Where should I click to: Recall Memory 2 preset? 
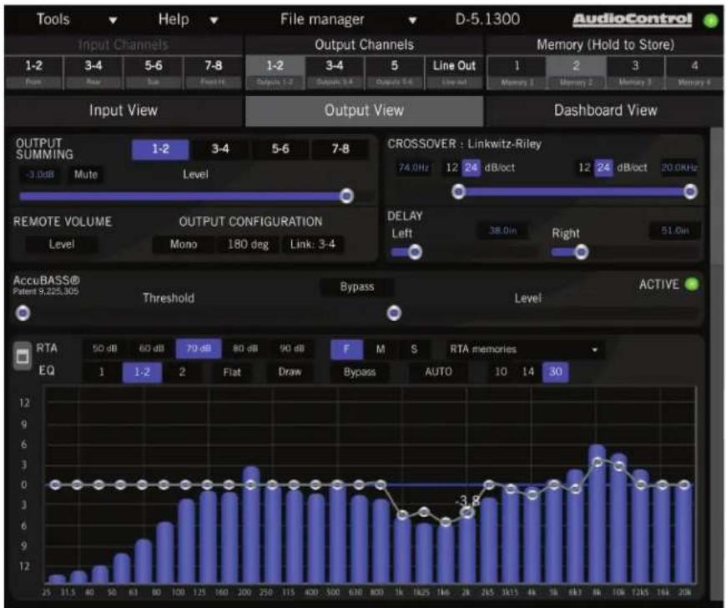(x=576, y=72)
